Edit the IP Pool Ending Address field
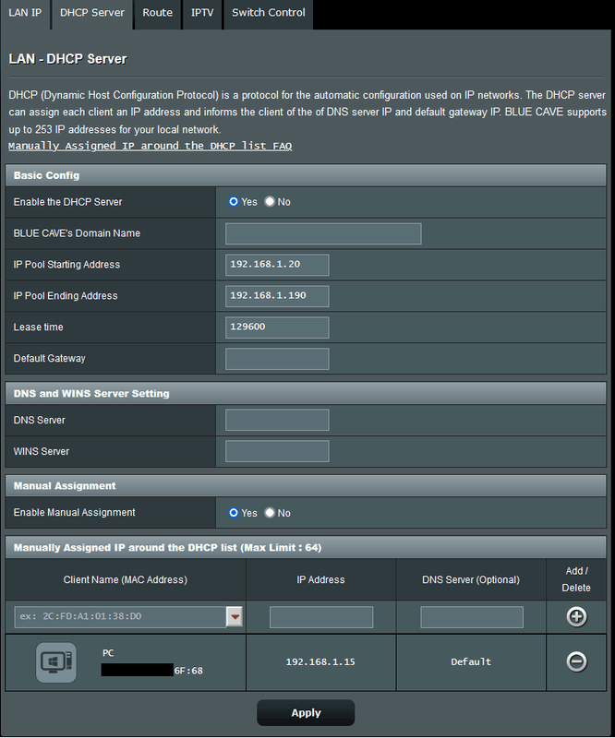Viewport: 615px width, 738px height. pyautogui.click(x=277, y=296)
